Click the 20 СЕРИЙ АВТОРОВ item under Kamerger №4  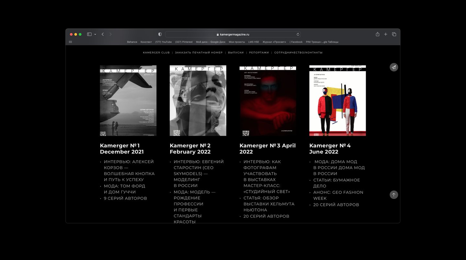(x=336, y=205)
